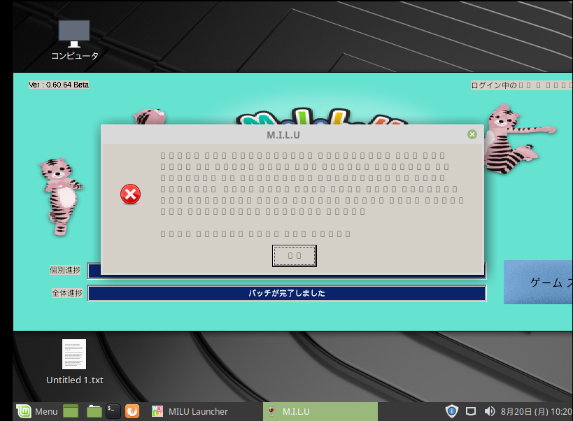Open the orange web browser icon in taskbar

133,411
